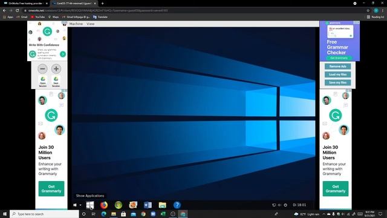Click the browser forward arrow
The width and height of the screenshot is (387, 218).
click(x=11, y=10)
